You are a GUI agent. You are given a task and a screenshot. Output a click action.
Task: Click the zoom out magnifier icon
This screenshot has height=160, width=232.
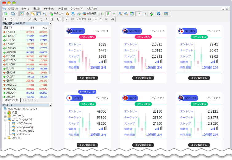126,14
